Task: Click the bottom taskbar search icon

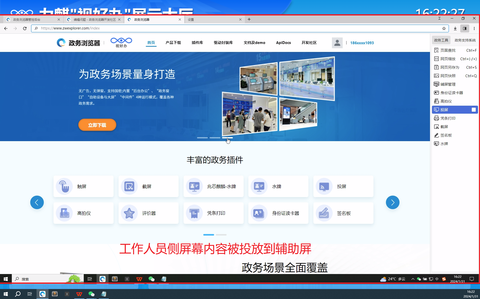Action: 18,294
